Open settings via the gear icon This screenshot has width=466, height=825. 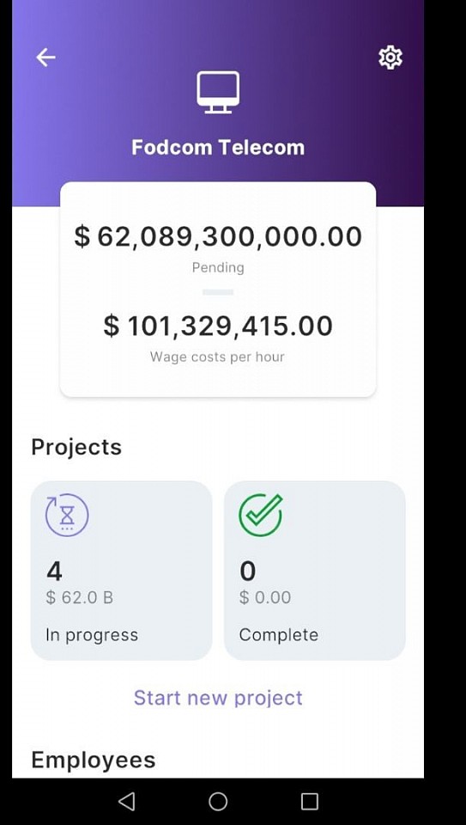(390, 58)
